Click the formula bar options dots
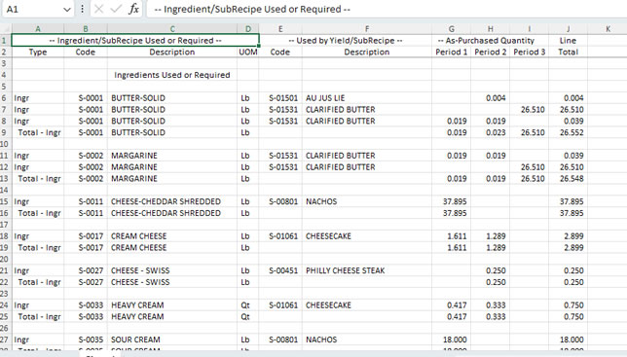This screenshot has width=627, height=357. (x=82, y=9)
